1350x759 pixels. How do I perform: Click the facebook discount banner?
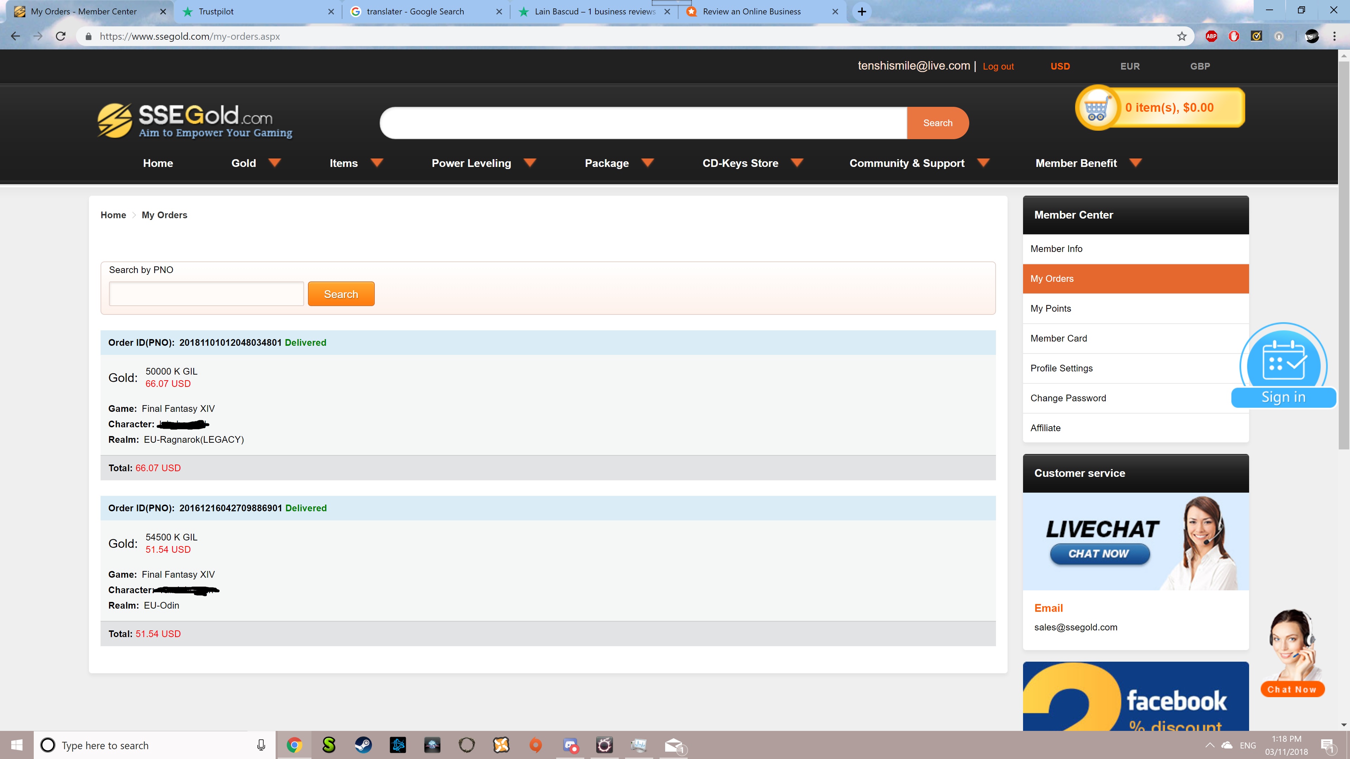click(x=1136, y=696)
